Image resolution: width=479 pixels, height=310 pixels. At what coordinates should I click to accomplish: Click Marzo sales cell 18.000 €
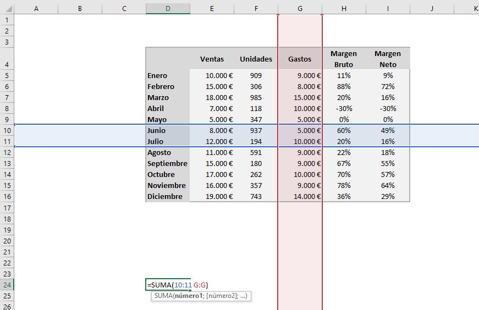click(212, 97)
